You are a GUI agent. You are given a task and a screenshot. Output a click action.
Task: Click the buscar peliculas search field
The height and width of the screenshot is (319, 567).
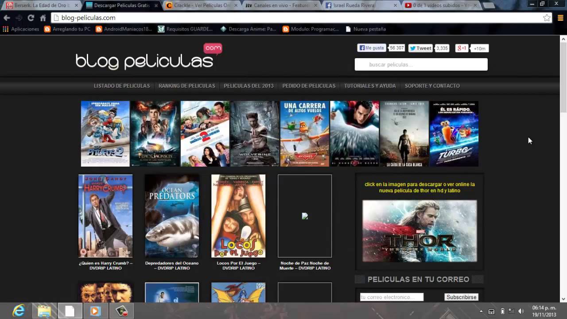[x=421, y=64]
